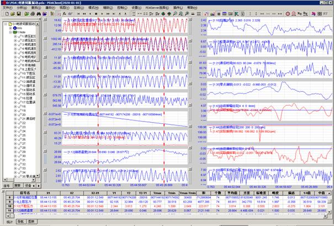This screenshot has width=334, height=226.
Task: Switch to the 搜索 tab under the tree
Action: coord(17,187)
